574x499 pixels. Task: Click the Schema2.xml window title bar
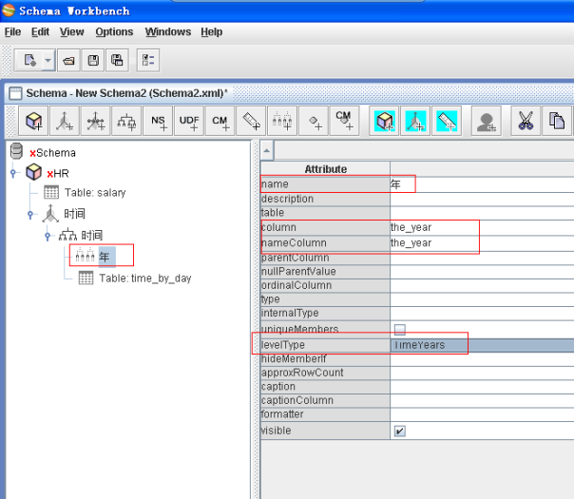click(x=289, y=93)
